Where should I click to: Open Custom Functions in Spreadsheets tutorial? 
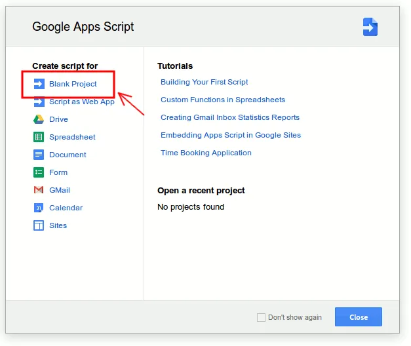click(x=223, y=100)
